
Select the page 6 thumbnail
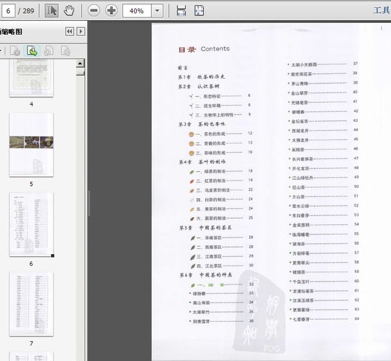pyautogui.click(x=31, y=224)
